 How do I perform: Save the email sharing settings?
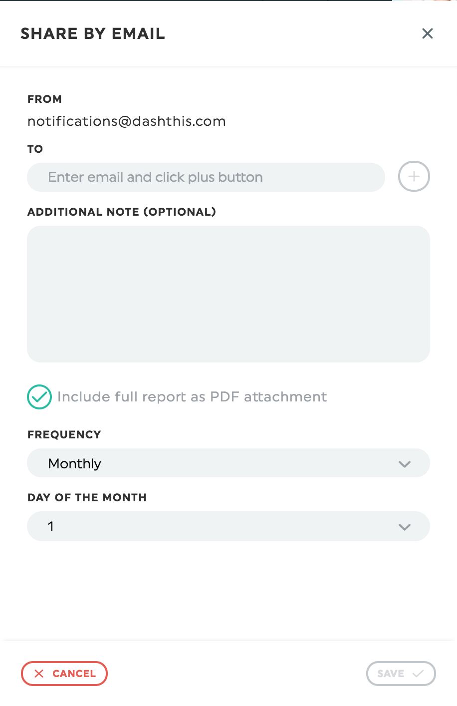pyautogui.click(x=401, y=674)
